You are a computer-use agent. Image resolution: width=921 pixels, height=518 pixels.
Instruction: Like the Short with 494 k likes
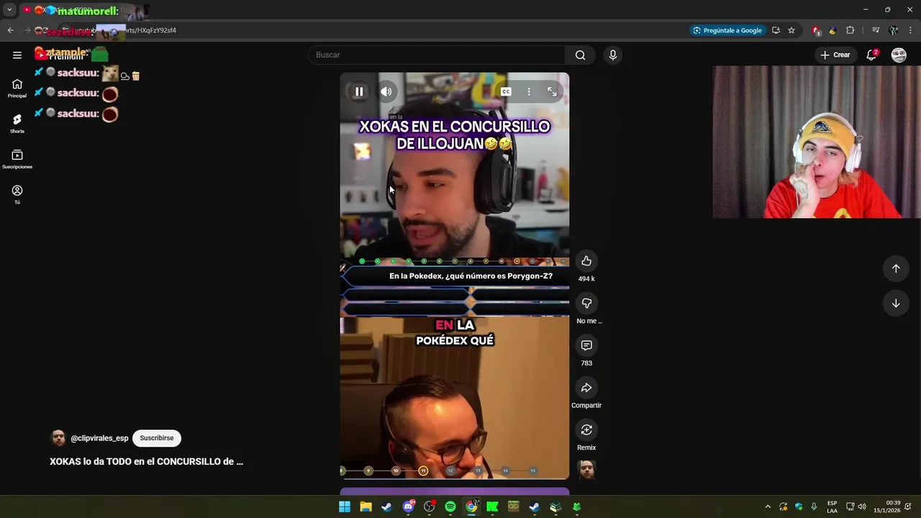pos(586,260)
